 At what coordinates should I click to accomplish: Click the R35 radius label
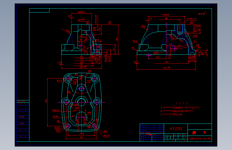pos(195,36)
